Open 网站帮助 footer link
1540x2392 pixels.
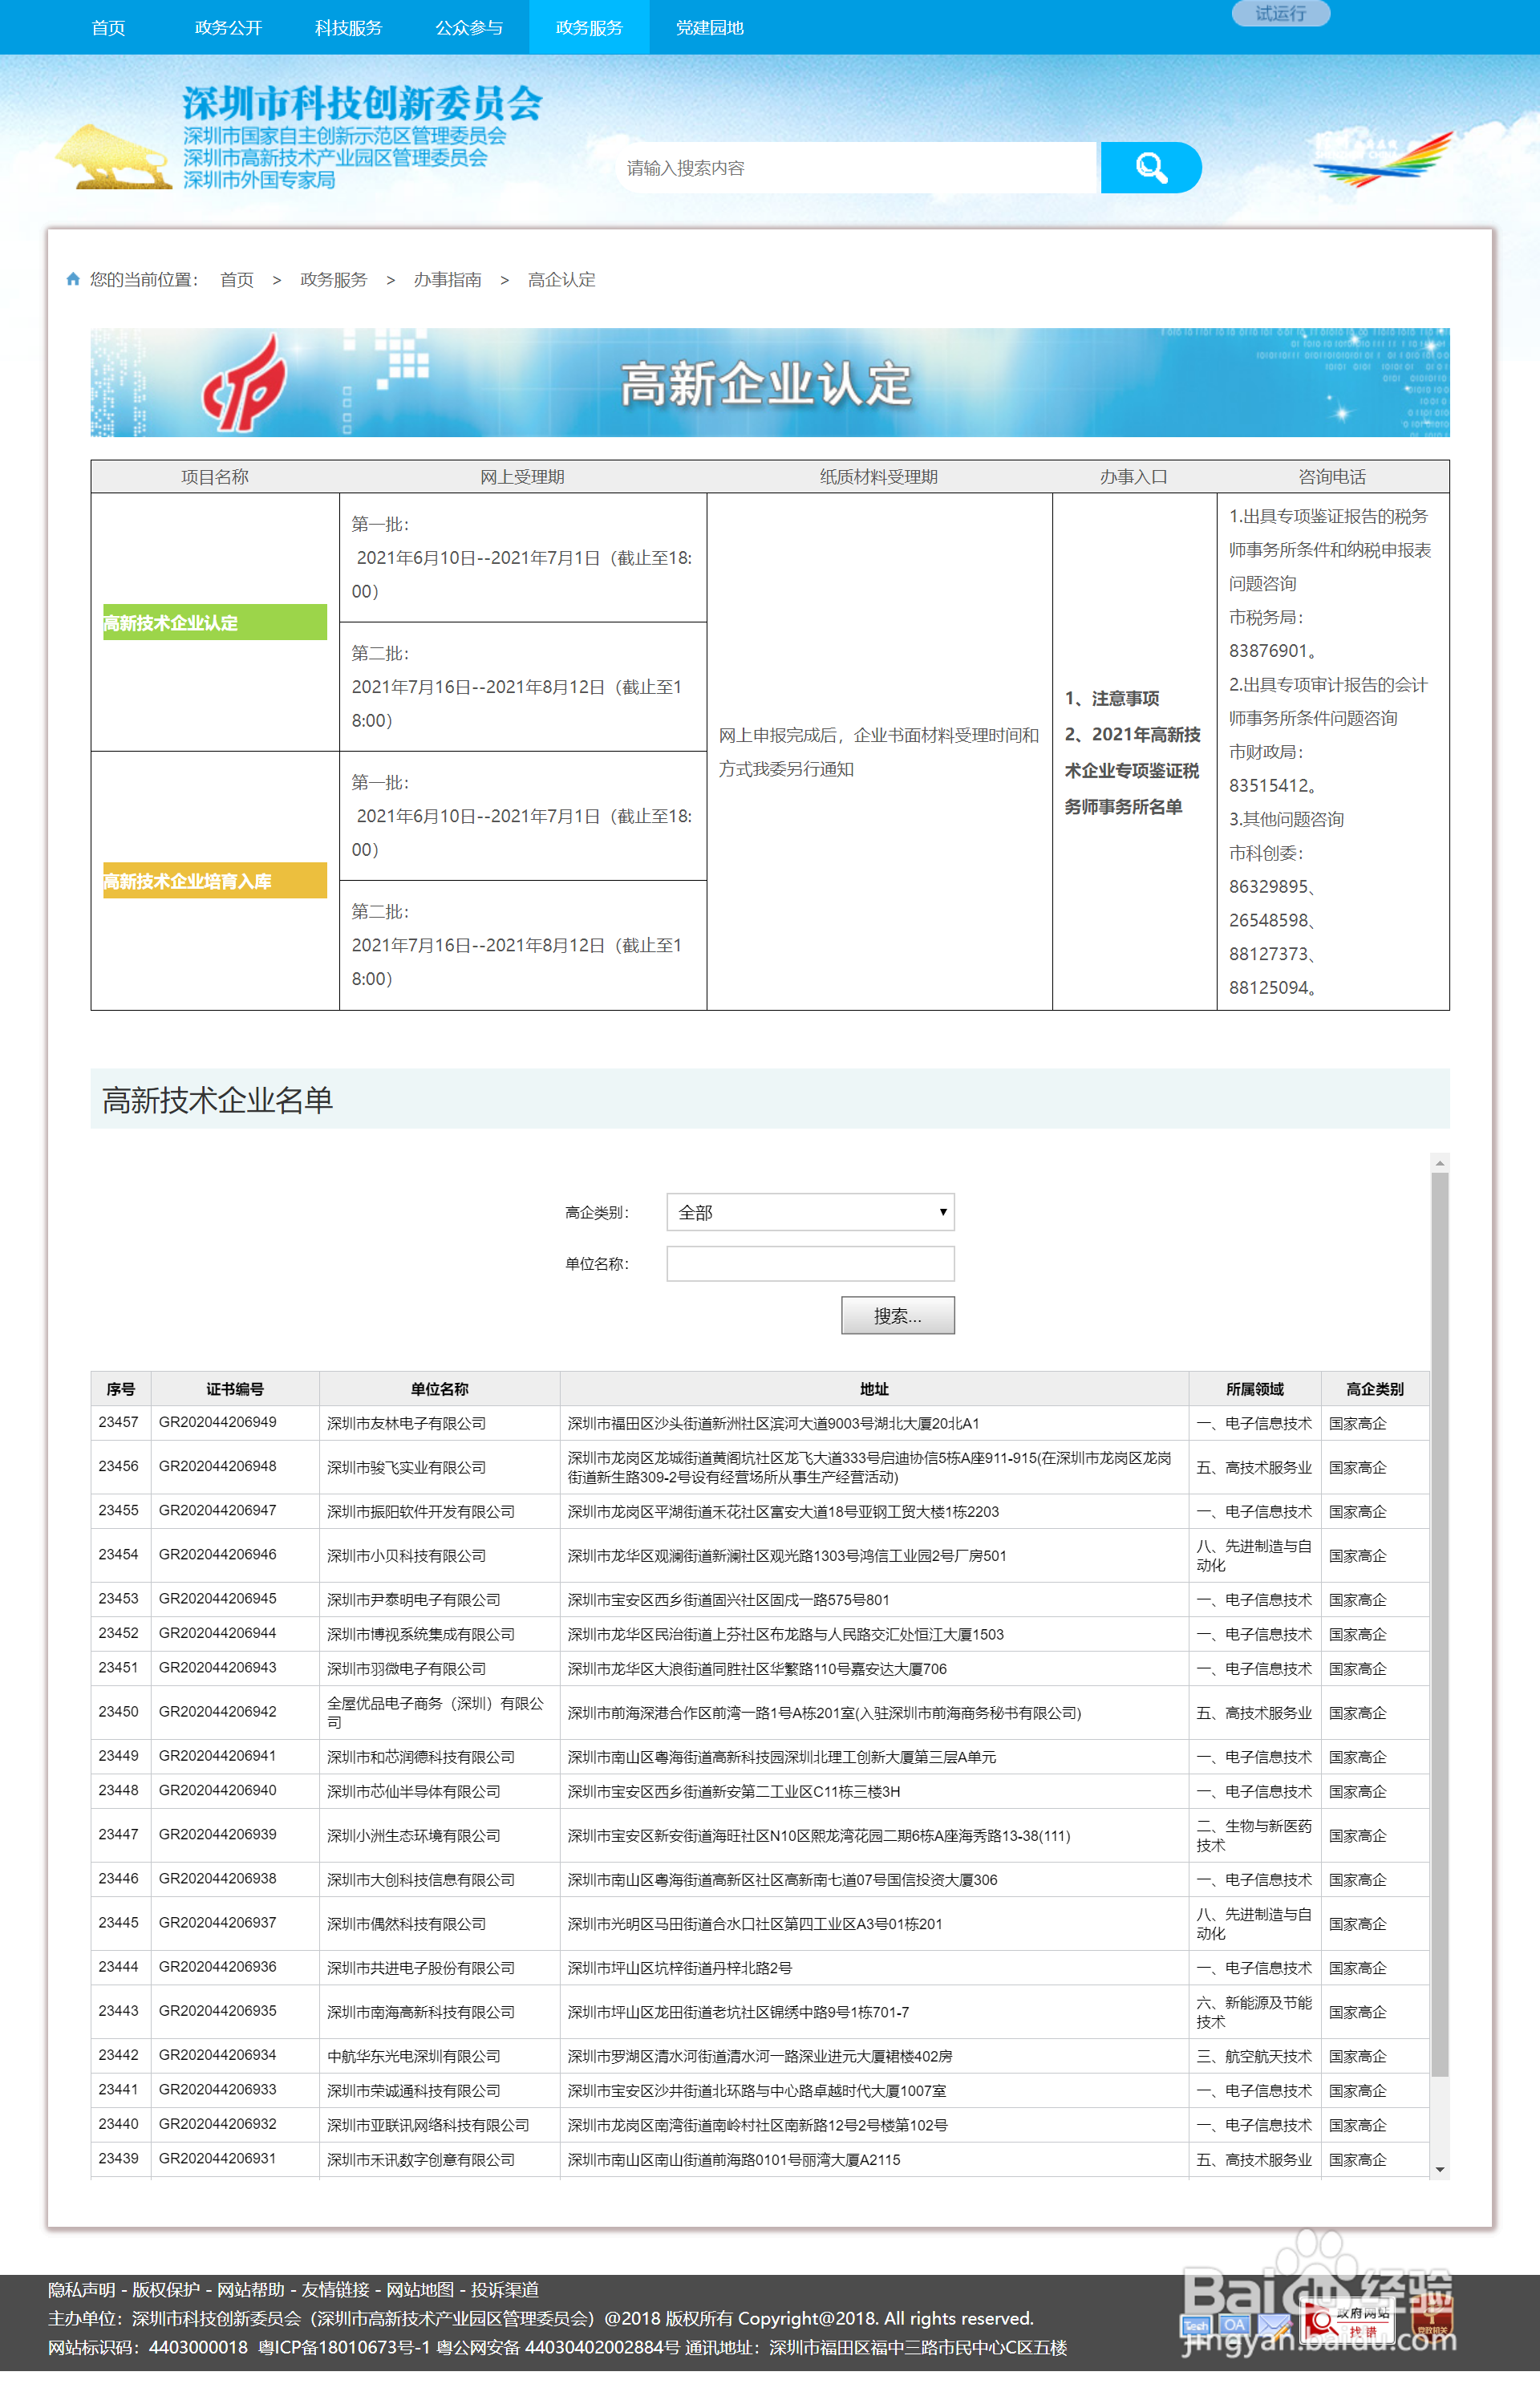[x=251, y=2289]
